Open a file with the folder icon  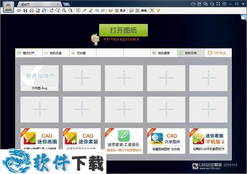pyautogui.click(x=19, y=11)
